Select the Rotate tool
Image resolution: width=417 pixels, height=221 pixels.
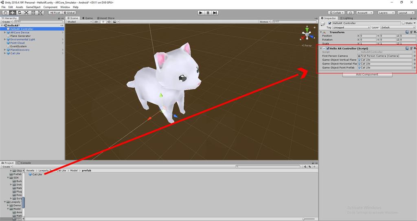tap(20, 13)
